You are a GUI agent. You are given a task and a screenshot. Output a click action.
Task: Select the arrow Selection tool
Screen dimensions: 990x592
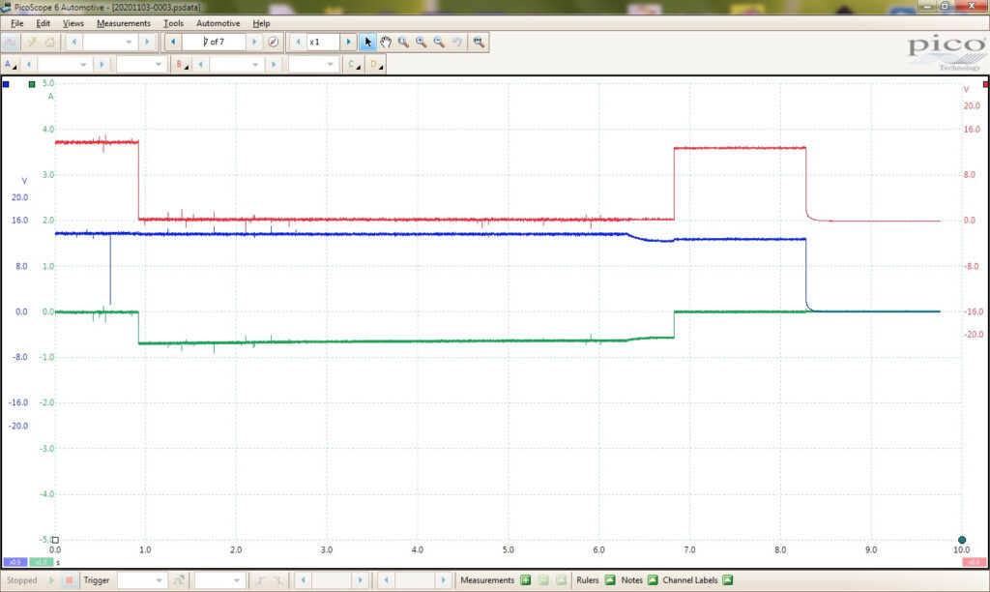click(x=367, y=43)
